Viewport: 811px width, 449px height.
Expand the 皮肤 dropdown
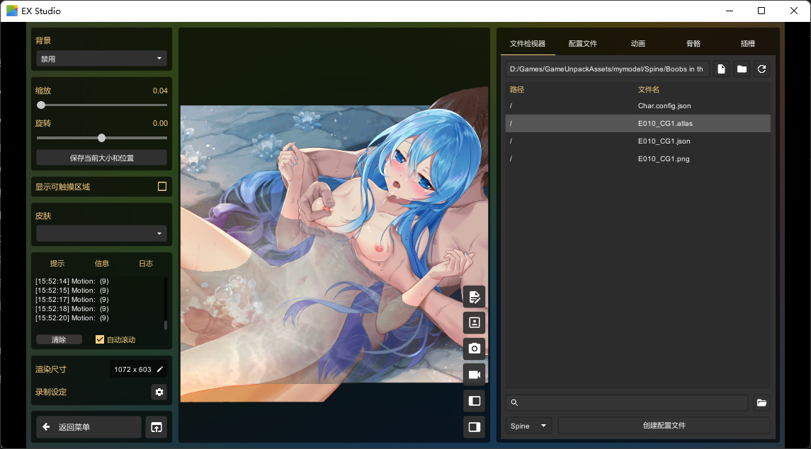tap(101, 234)
